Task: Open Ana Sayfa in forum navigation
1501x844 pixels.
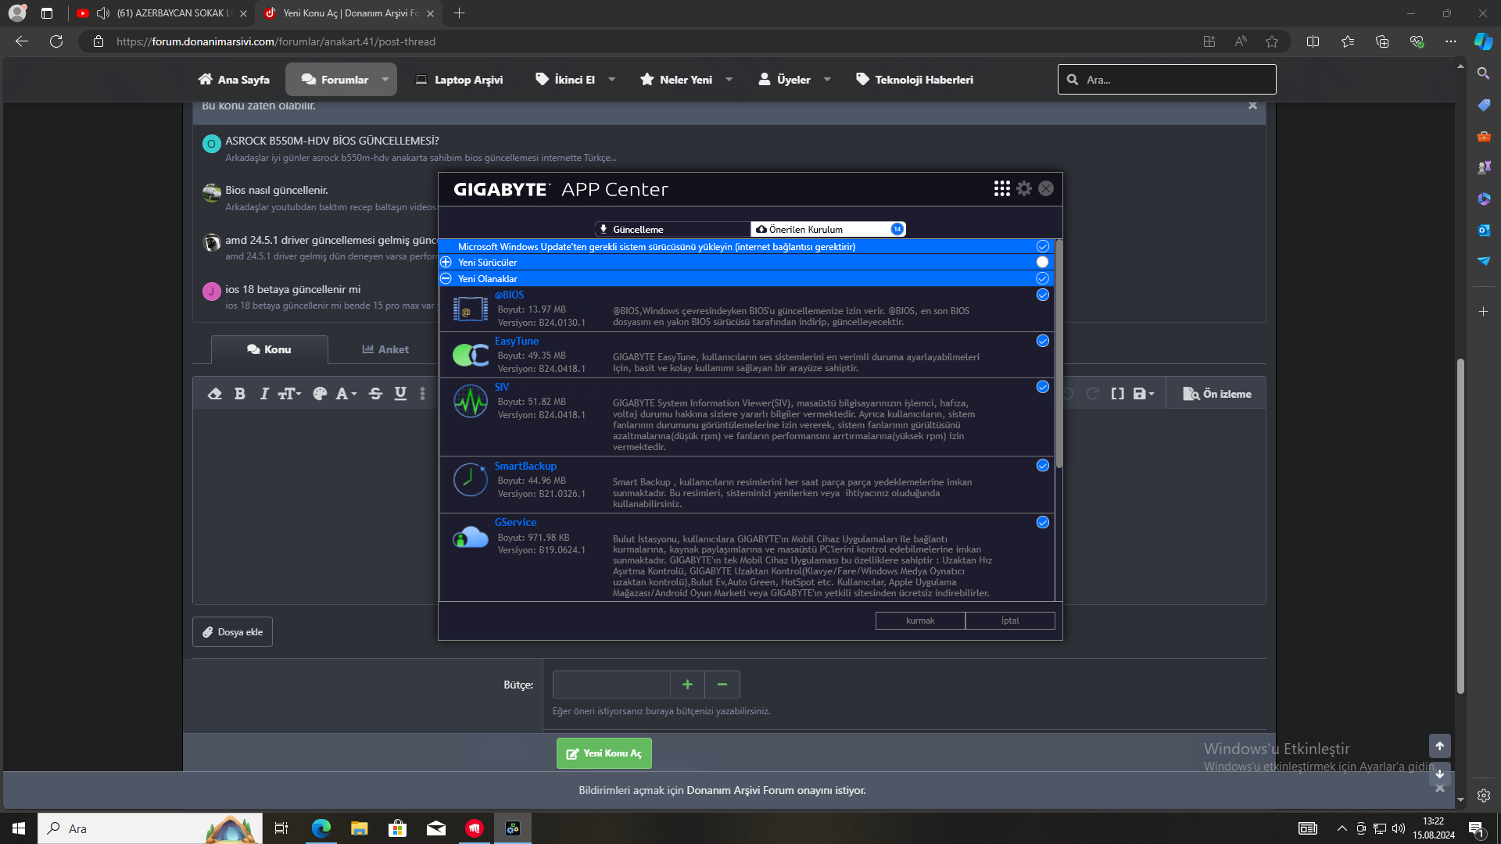Action: pos(234,80)
